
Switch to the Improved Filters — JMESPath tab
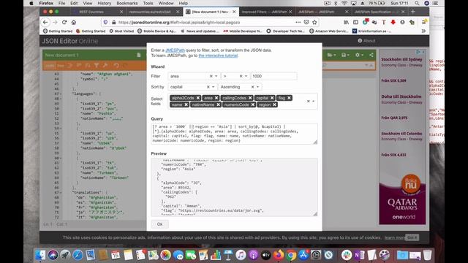click(266, 12)
